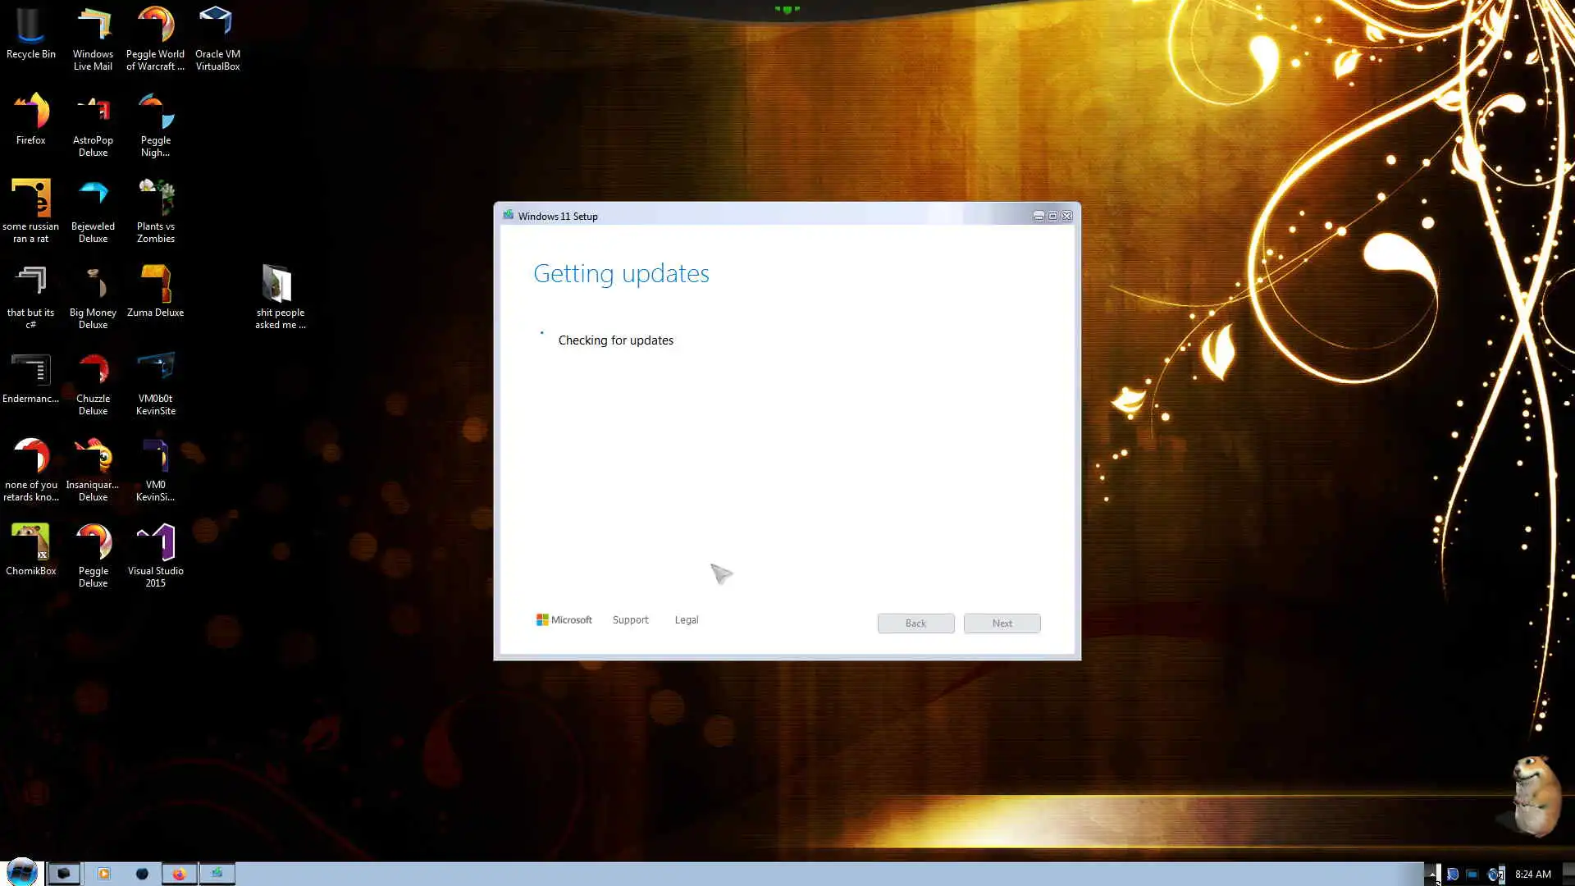Click the Windows 11 Setup taskbar button
The width and height of the screenshot is (1575, 886).
(x=217, y=874)
